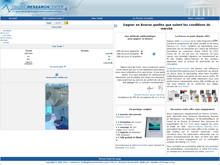Click the TradingResearchCenter header logo
Screen dimensions: 220x165
(35, 8)
